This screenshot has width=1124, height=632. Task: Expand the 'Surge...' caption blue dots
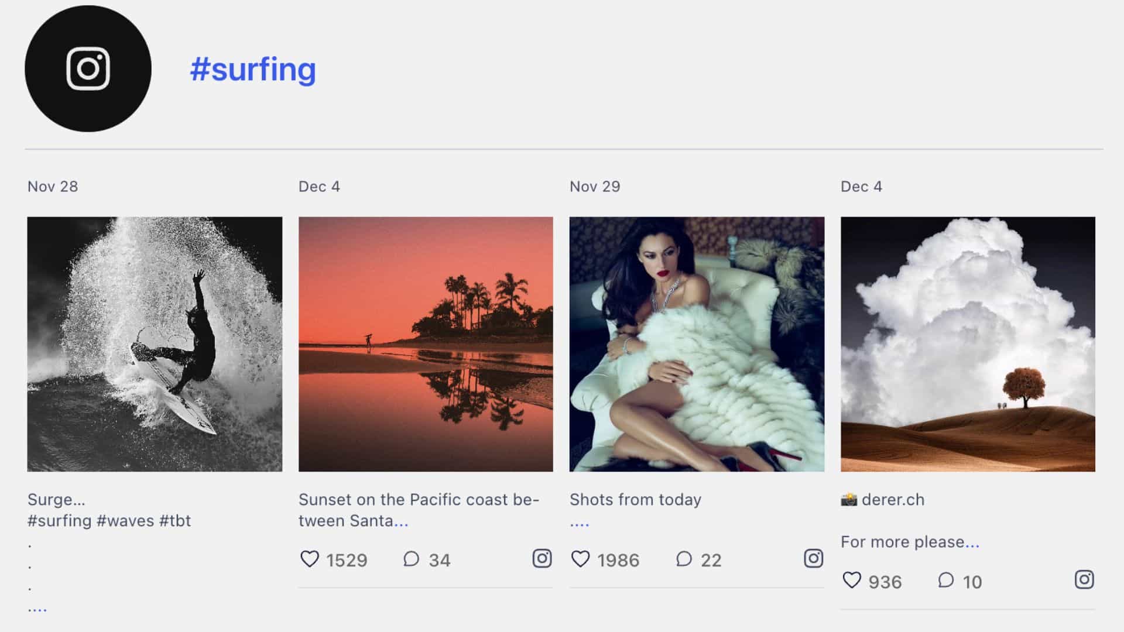pyautogui.click(x=37, y=610)
